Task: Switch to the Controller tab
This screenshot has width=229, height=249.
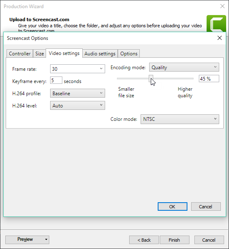Action: coord(20,54)
